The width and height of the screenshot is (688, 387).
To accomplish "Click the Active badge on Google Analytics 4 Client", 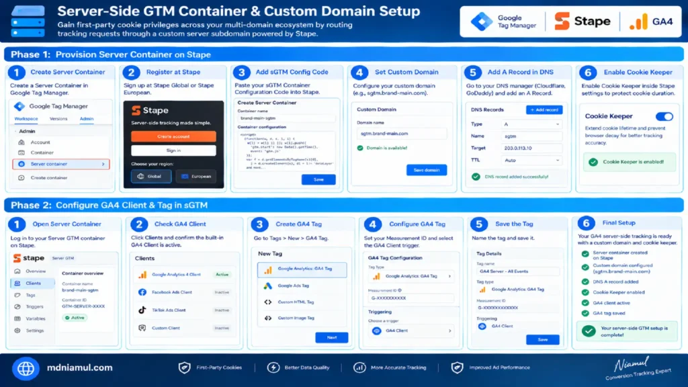I will click(222, 275).
